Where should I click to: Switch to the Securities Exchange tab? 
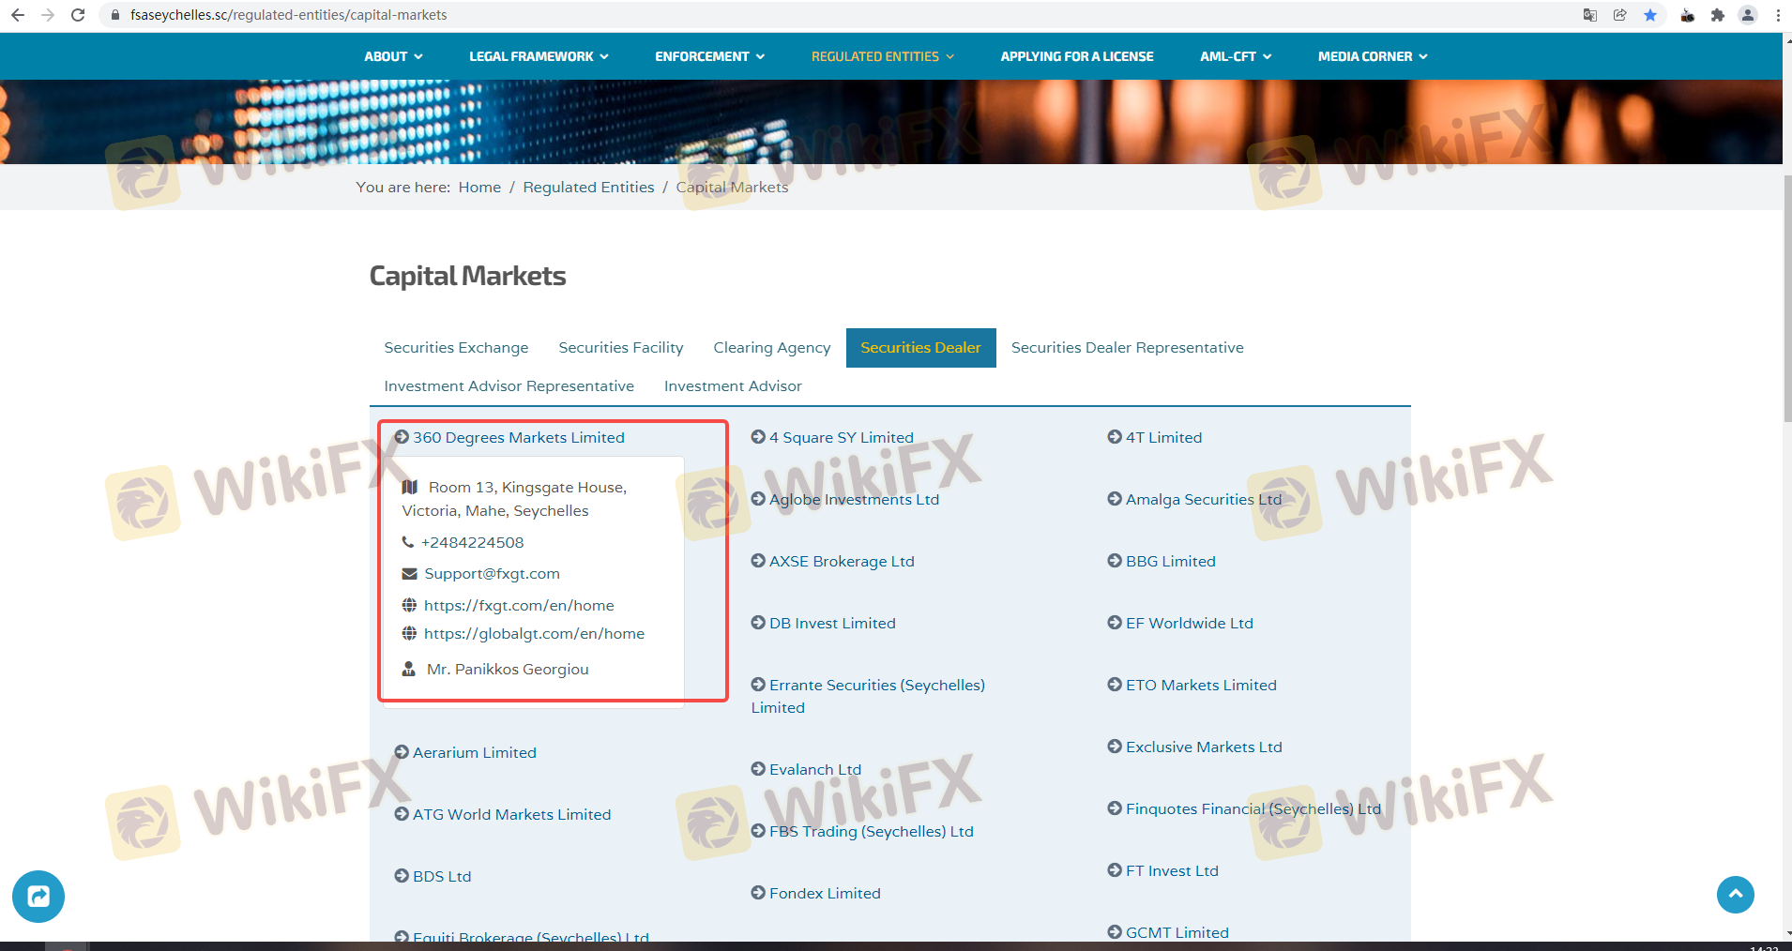coord(456,348)
